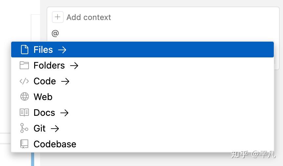Viewport: 283px width, 166px height.
Task: Select the Files label in menu
Action: pyautogui.click(x=43, y=50)
